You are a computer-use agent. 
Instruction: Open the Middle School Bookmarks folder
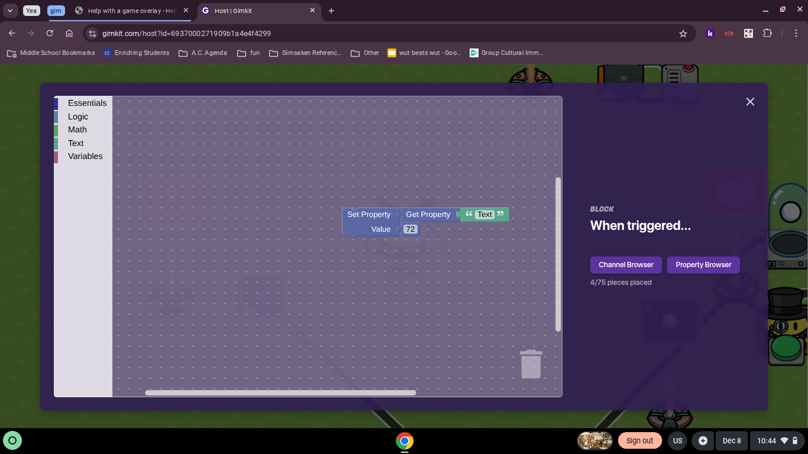click(51, 53)
